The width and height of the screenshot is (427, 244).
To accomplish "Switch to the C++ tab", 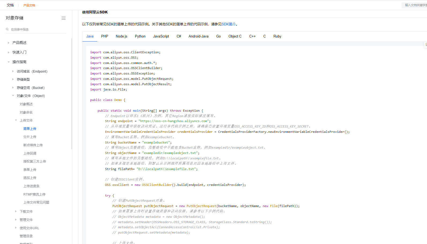I will coord(252,36).
